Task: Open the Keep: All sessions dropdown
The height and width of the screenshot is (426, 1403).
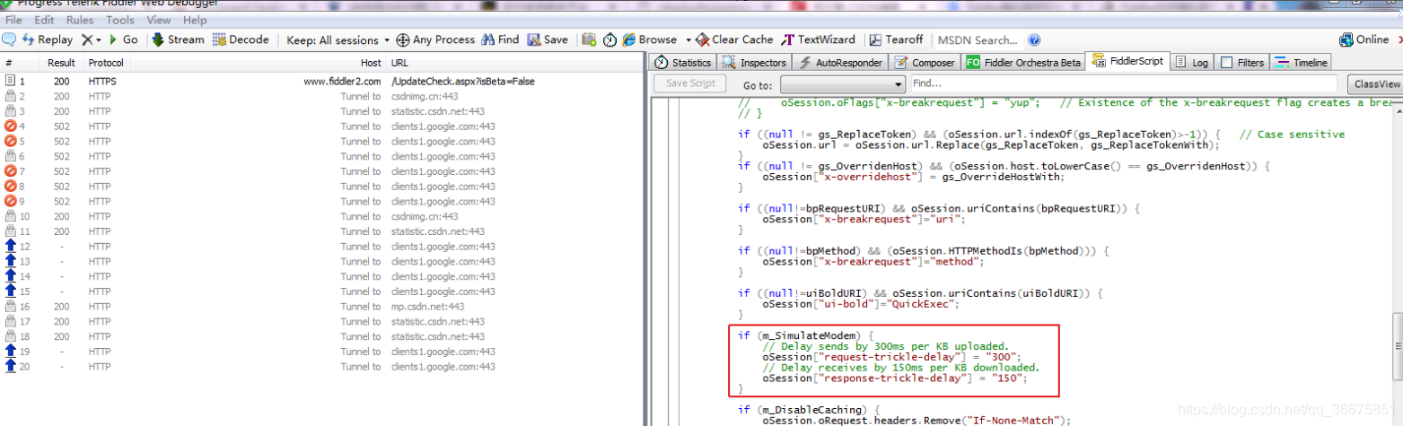Action: point(338,39)
